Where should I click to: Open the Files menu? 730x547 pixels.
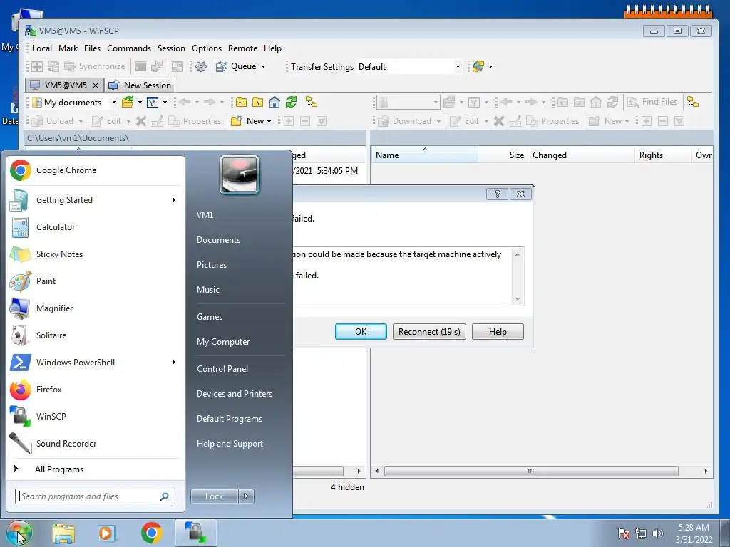(x=92, y=48)
